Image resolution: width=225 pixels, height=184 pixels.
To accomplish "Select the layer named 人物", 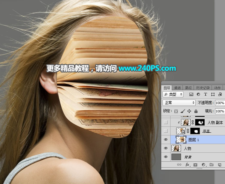I will pos(188,149).
